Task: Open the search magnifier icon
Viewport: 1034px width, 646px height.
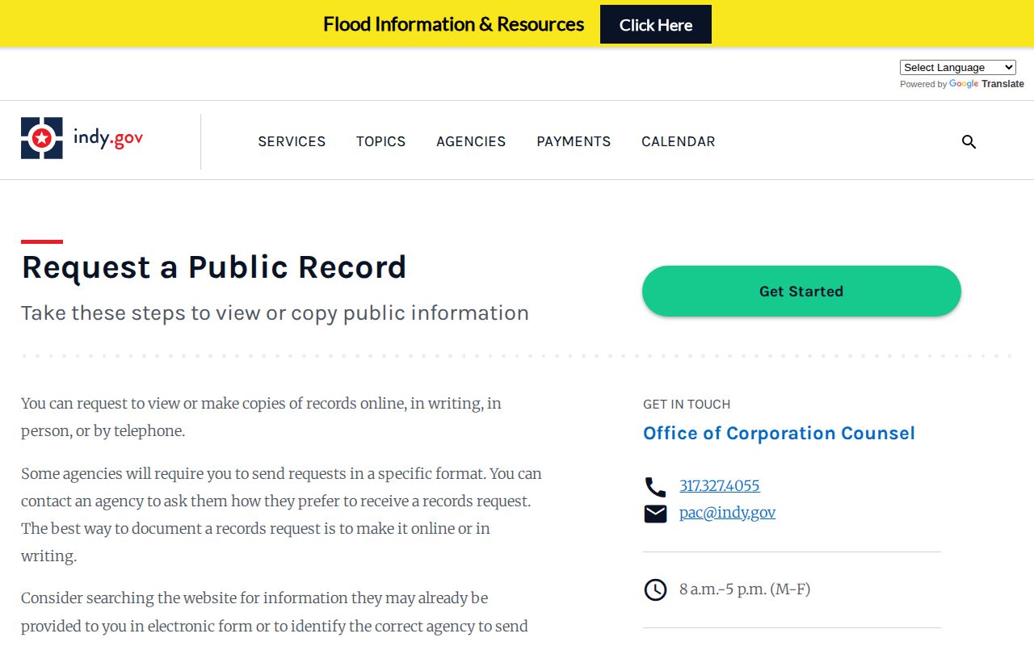Action: click(x=969, y=142)
